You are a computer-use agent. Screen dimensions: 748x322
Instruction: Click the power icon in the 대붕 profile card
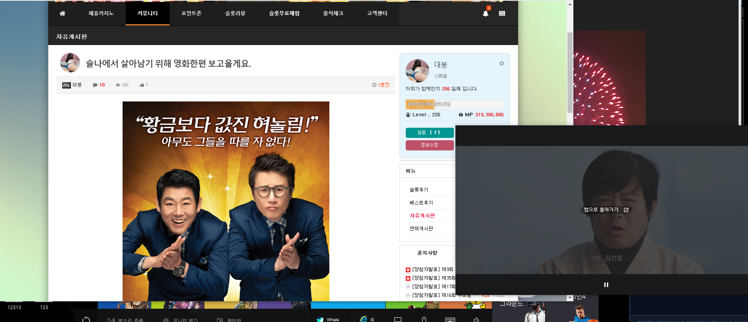(502, 63)
